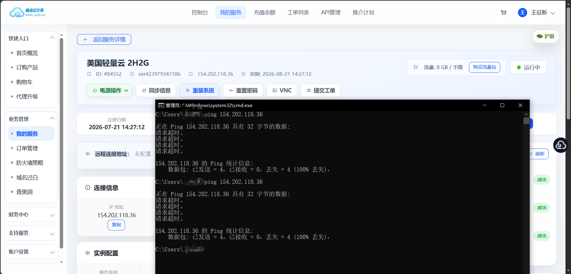Click the gear icon beside 远程连接地址

pos(88,154)
